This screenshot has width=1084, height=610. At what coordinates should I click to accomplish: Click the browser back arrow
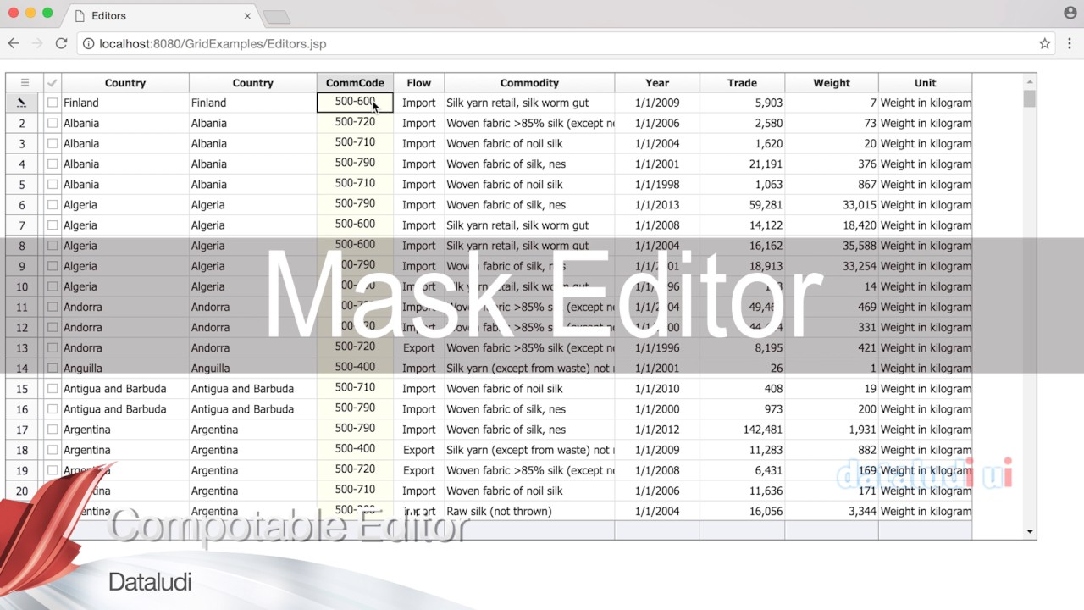pos(14,43)
